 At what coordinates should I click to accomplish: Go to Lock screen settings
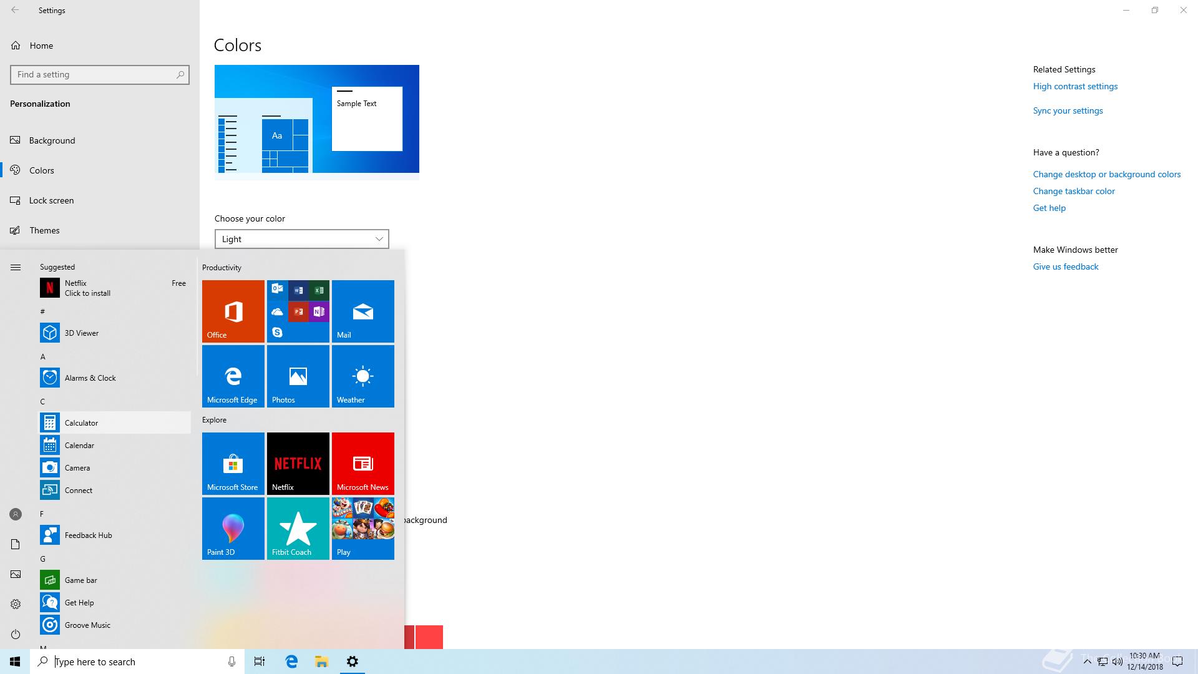click(100, 200)
